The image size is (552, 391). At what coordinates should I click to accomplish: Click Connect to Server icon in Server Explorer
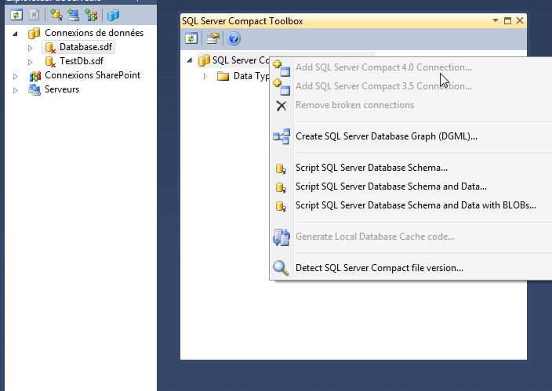(73, 15)
